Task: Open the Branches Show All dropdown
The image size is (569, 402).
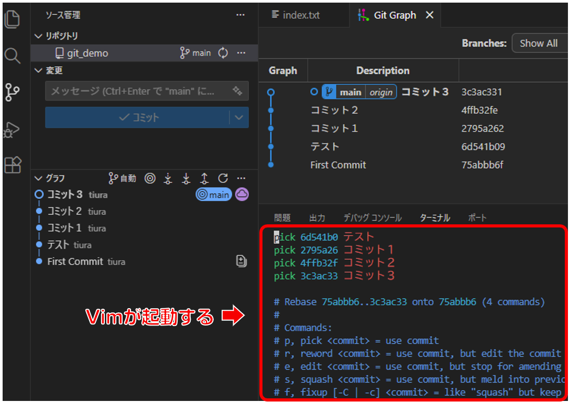Action: click(539, 44)
